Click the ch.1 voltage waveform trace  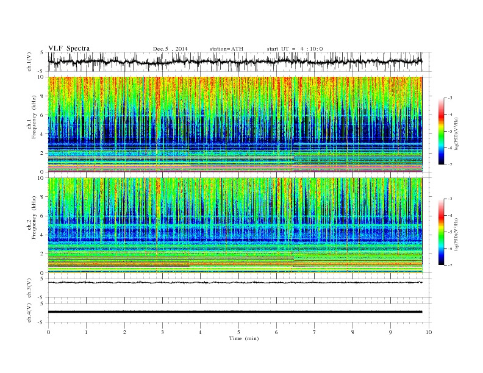(235, 62)
